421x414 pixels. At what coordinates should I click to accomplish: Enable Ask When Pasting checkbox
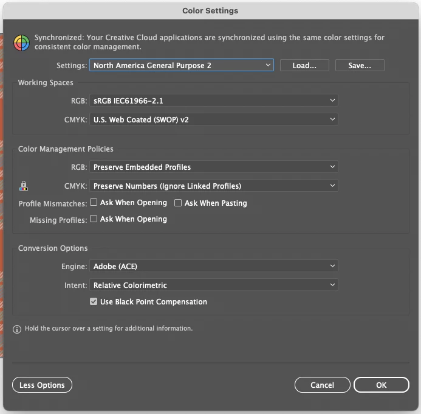point(178,203)
